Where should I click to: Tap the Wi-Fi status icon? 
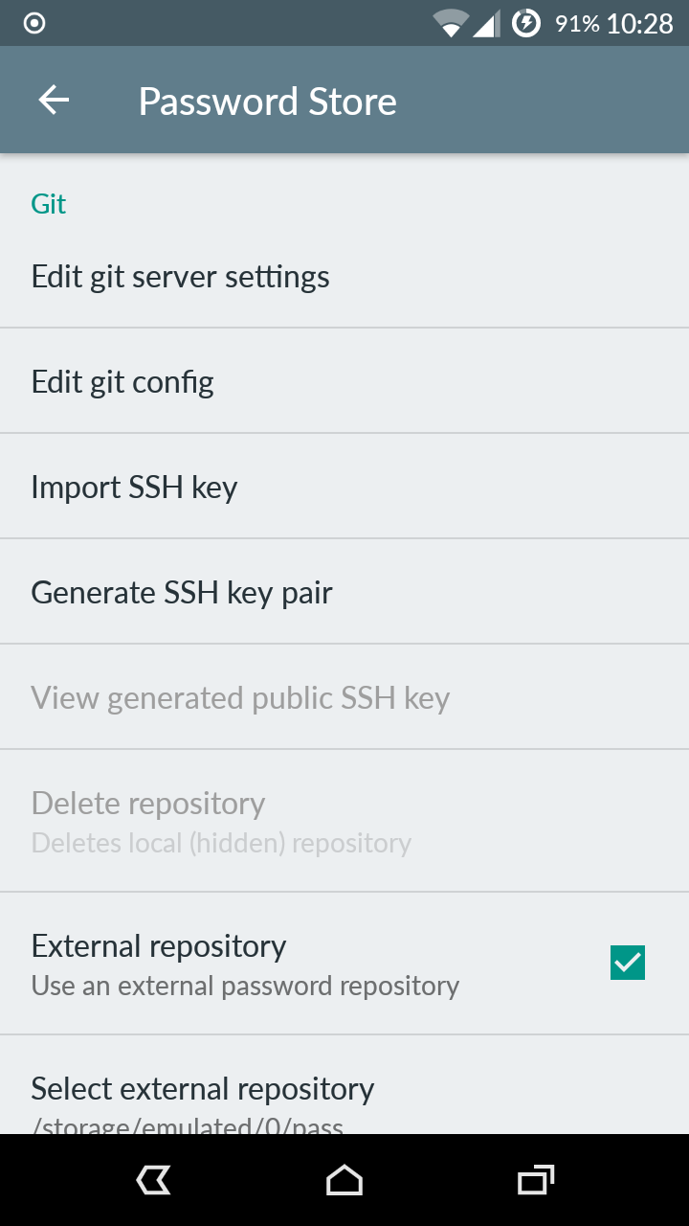[450, 23]
